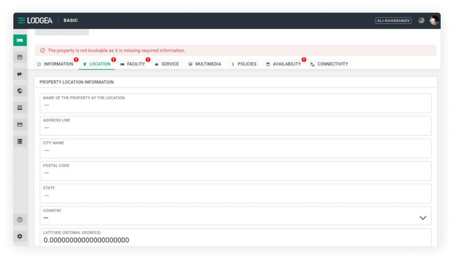The width and height of the screenshot is (454, 260).
Task: Focus the Latitude decimal degrees field
Action: [235, 237]
